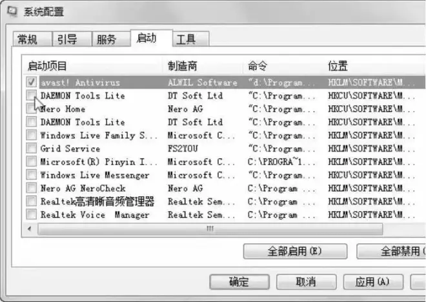Enable the Microsoft(R) Pinyin I... checkbox

point(31,161)
